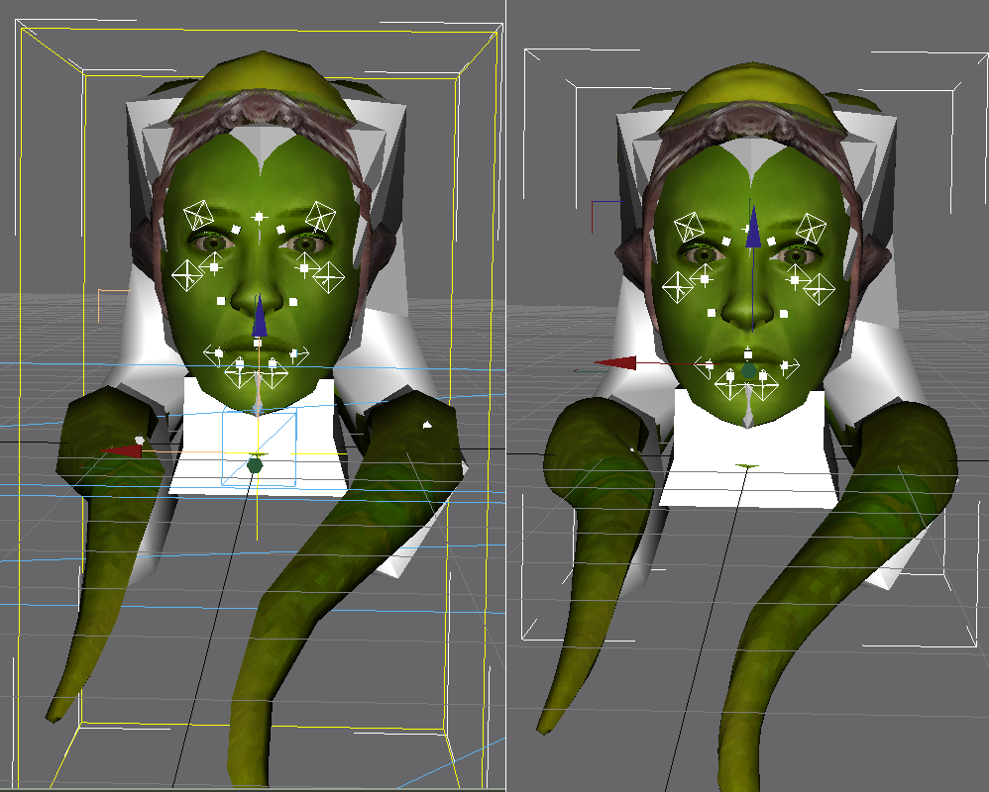Click the red X-axis arrow in left viewport
The image size is (989, 792).
pyautogui.click(x=123, y=451)
